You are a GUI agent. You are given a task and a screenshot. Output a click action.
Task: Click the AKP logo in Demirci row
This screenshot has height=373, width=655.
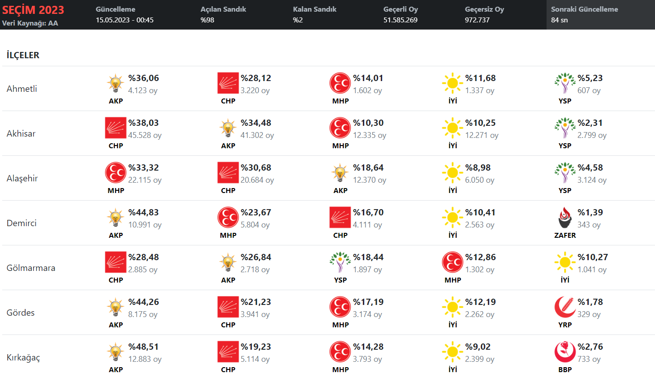(x=116, y=218)
